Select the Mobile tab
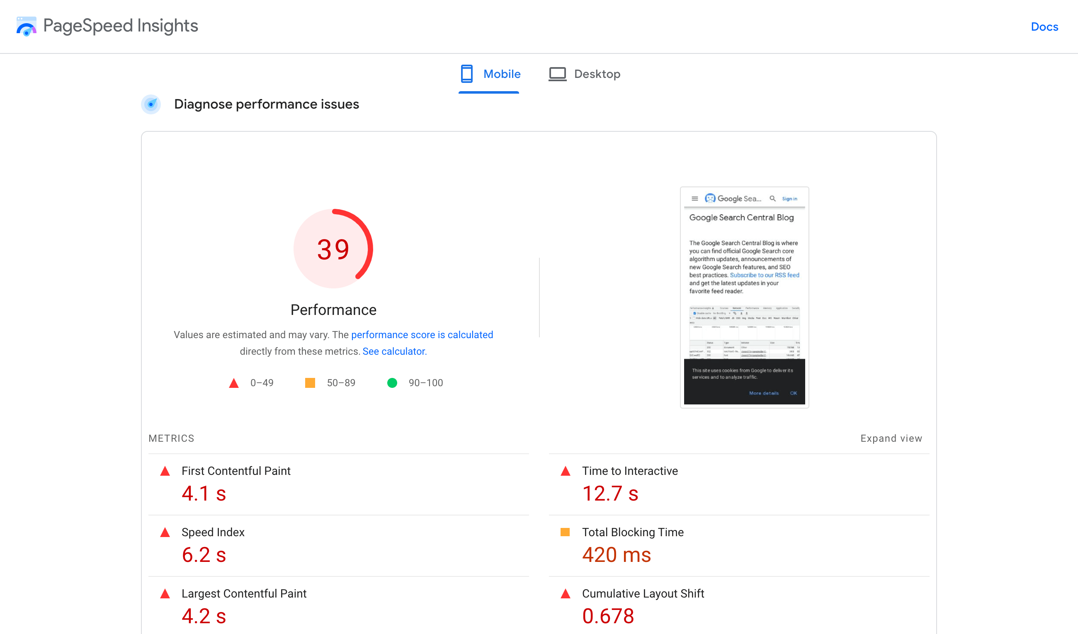This screenshot has height=634, width=1078. coord(488,73)
